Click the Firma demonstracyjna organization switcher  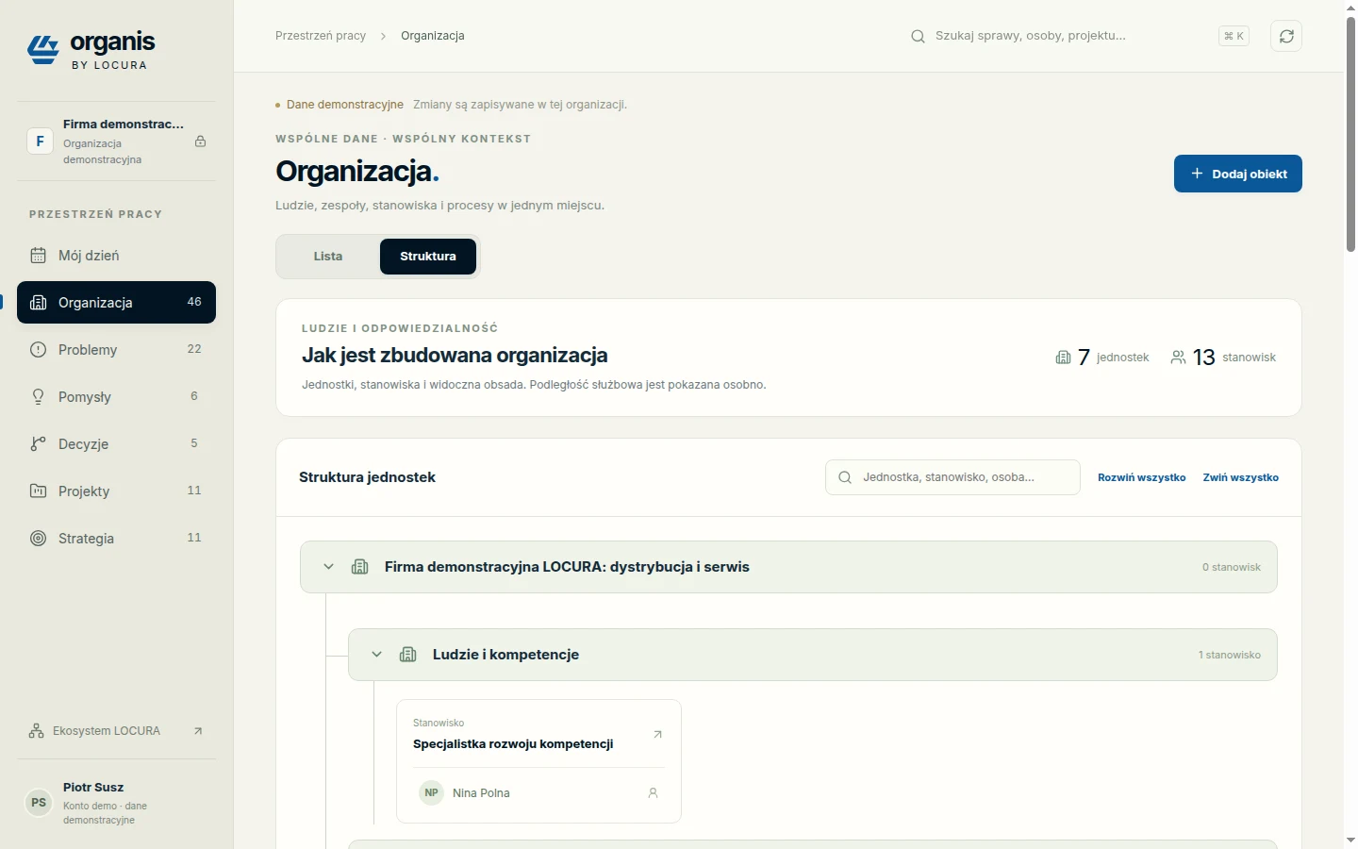tap(116, 141)
